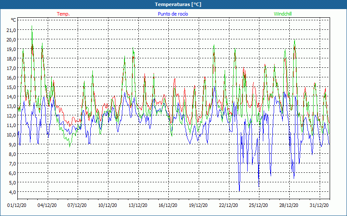Click the 18,0 y-axis value

[11, 59]
